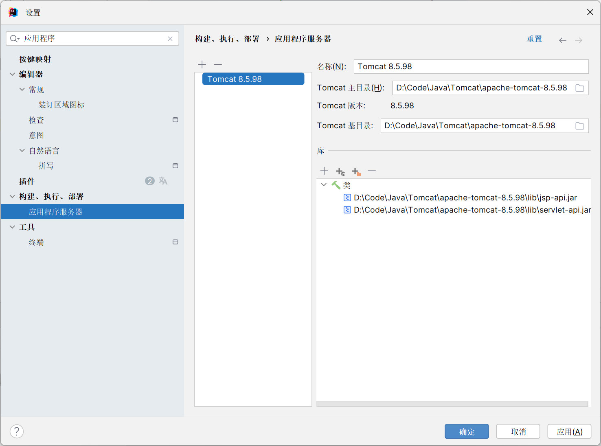Add library from URL icon

[x=340, y=171]
